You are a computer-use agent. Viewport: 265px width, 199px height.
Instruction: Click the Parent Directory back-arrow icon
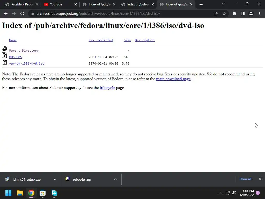5,49
